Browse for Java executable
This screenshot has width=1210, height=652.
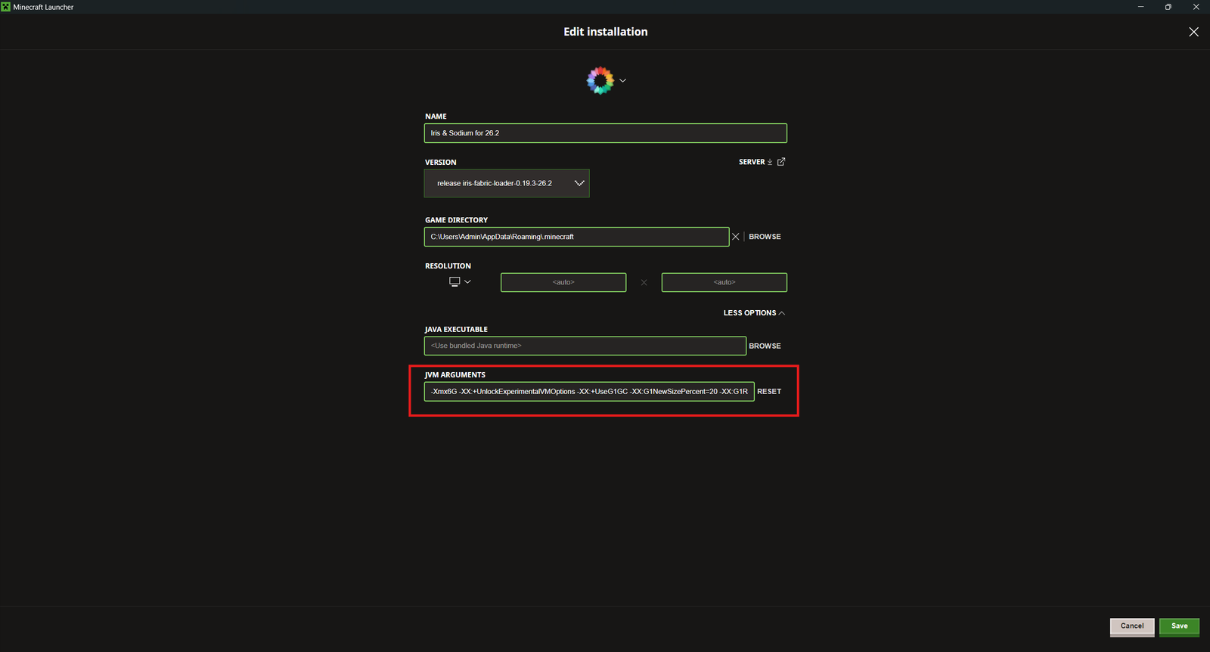tap(765, 346)
